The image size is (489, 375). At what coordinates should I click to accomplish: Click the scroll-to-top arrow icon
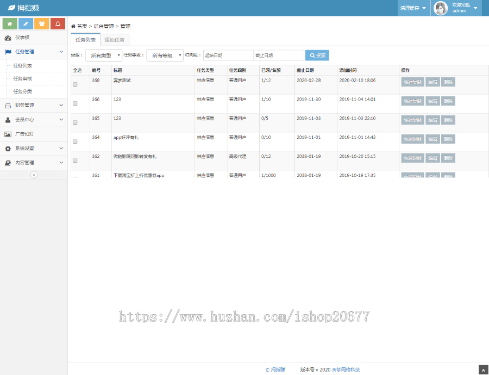(484, 370)
